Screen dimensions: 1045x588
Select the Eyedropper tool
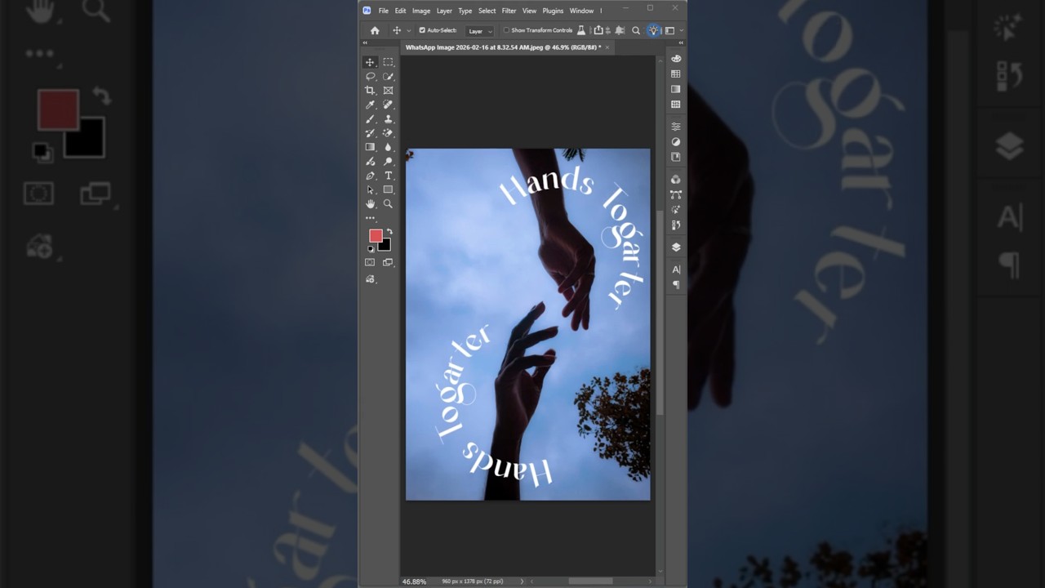coord(370,105)
